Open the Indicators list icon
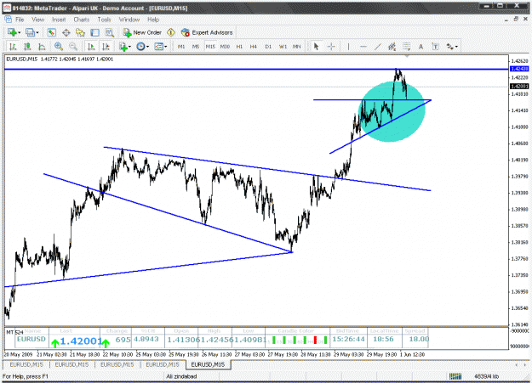 (x=123, y=47)
